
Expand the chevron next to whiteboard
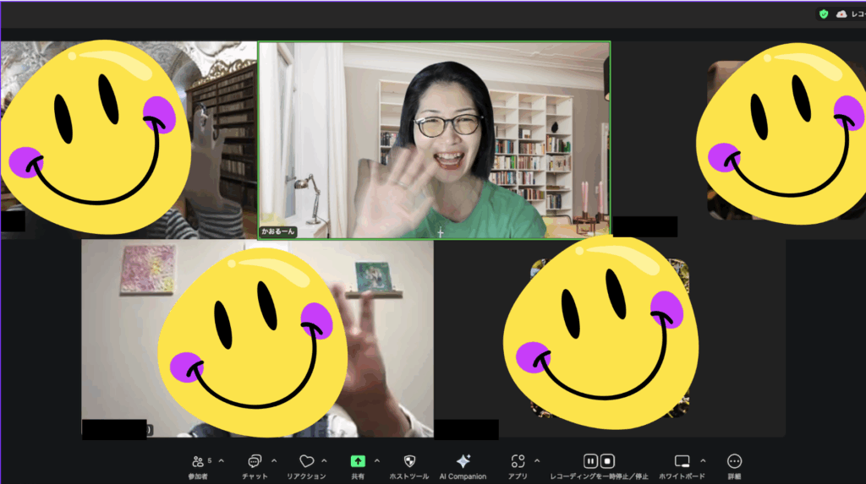[702, 461]
